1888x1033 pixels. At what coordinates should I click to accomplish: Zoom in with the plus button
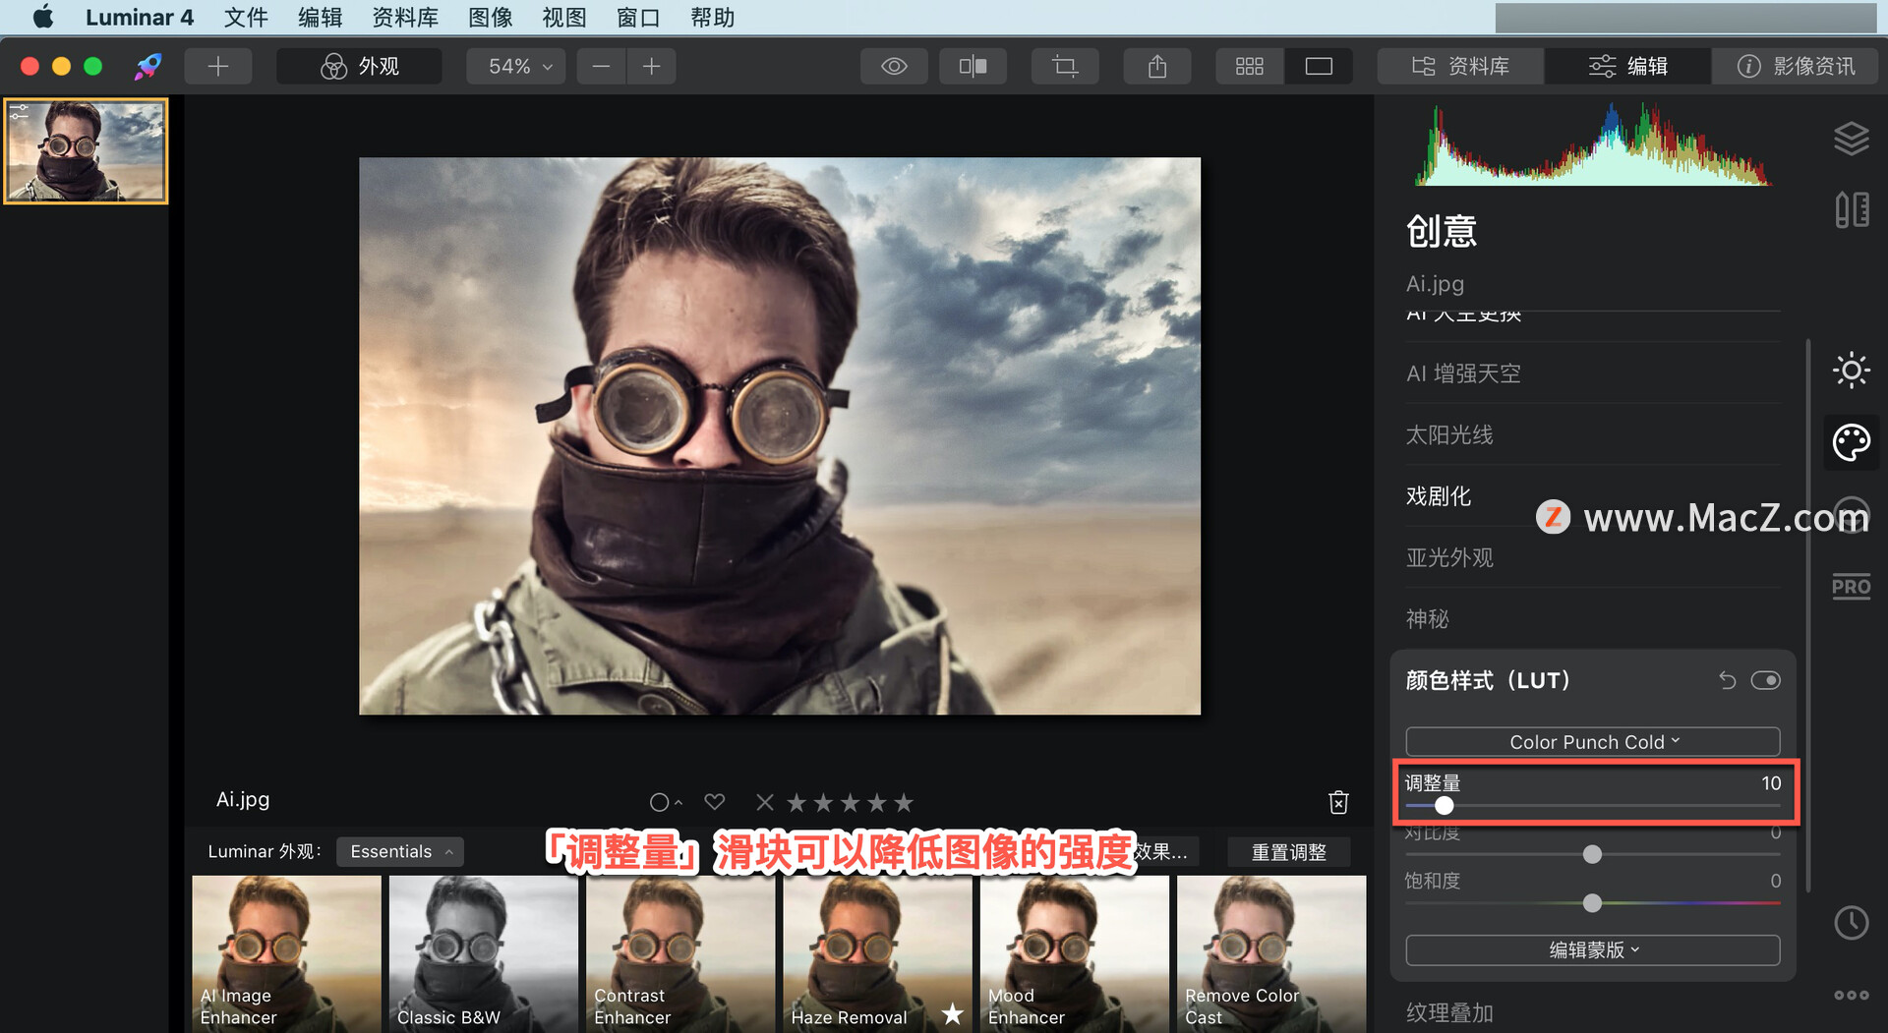(651, 66)
